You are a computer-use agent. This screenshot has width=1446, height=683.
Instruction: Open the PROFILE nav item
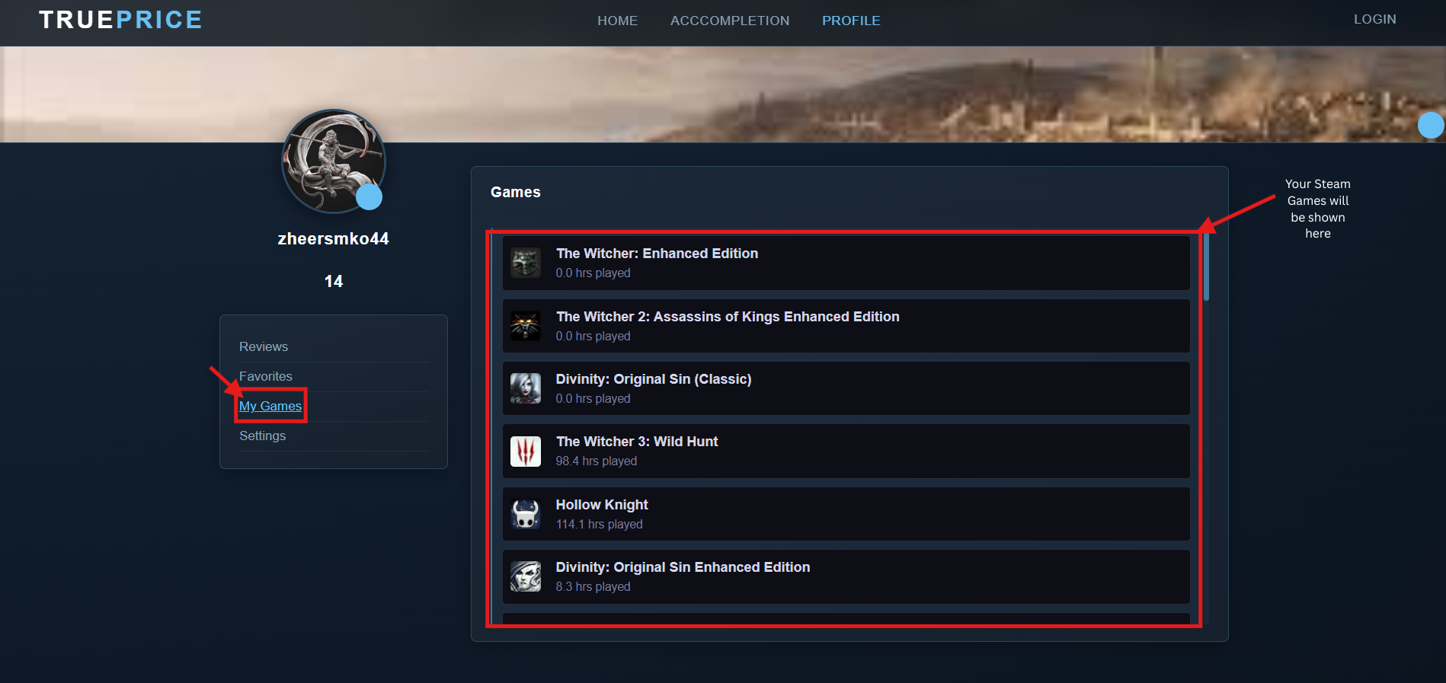[851, 21]
